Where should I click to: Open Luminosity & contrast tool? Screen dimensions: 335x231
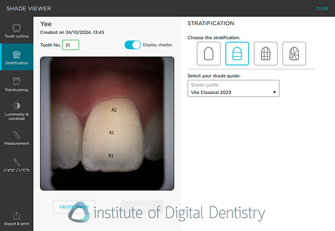[x=17, y=111]
